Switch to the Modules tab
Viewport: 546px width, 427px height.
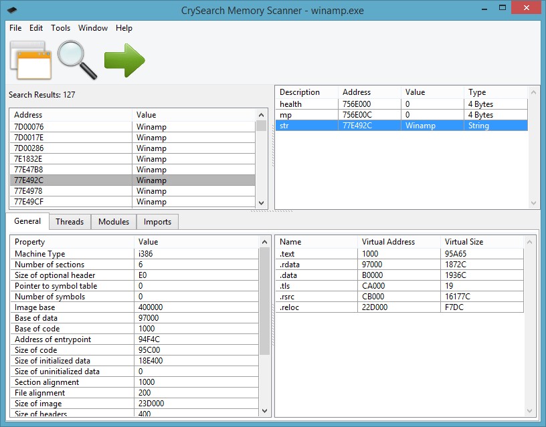click(114, 222)
